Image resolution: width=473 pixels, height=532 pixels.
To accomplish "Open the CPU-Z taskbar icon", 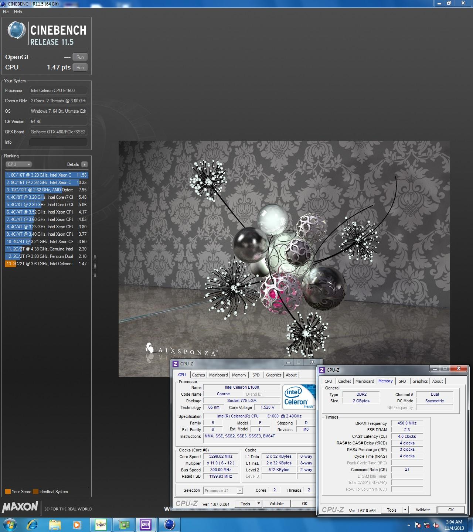I will [x=146, y=525].
